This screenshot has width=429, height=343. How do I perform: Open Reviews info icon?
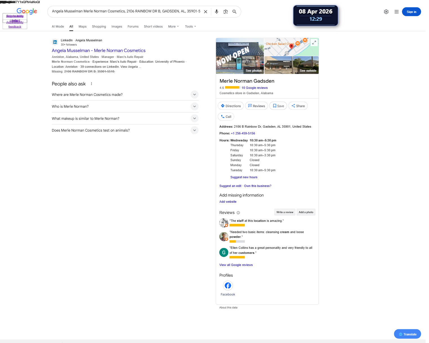(238, 213)
